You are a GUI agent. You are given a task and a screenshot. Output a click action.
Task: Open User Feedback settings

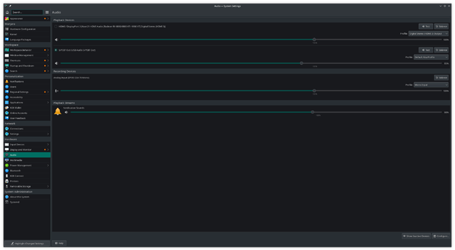point(27,118)
